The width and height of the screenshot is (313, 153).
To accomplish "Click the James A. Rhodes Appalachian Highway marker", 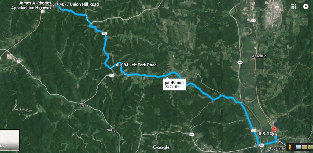I will tap(53, 6).
